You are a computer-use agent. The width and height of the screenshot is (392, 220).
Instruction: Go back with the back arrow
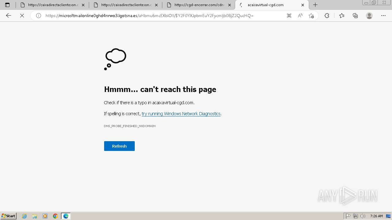coord(9,16)
